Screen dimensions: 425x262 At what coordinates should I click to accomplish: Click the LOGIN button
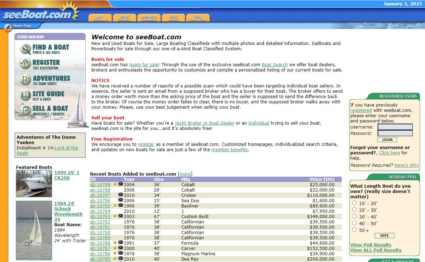tap(387, 140)
